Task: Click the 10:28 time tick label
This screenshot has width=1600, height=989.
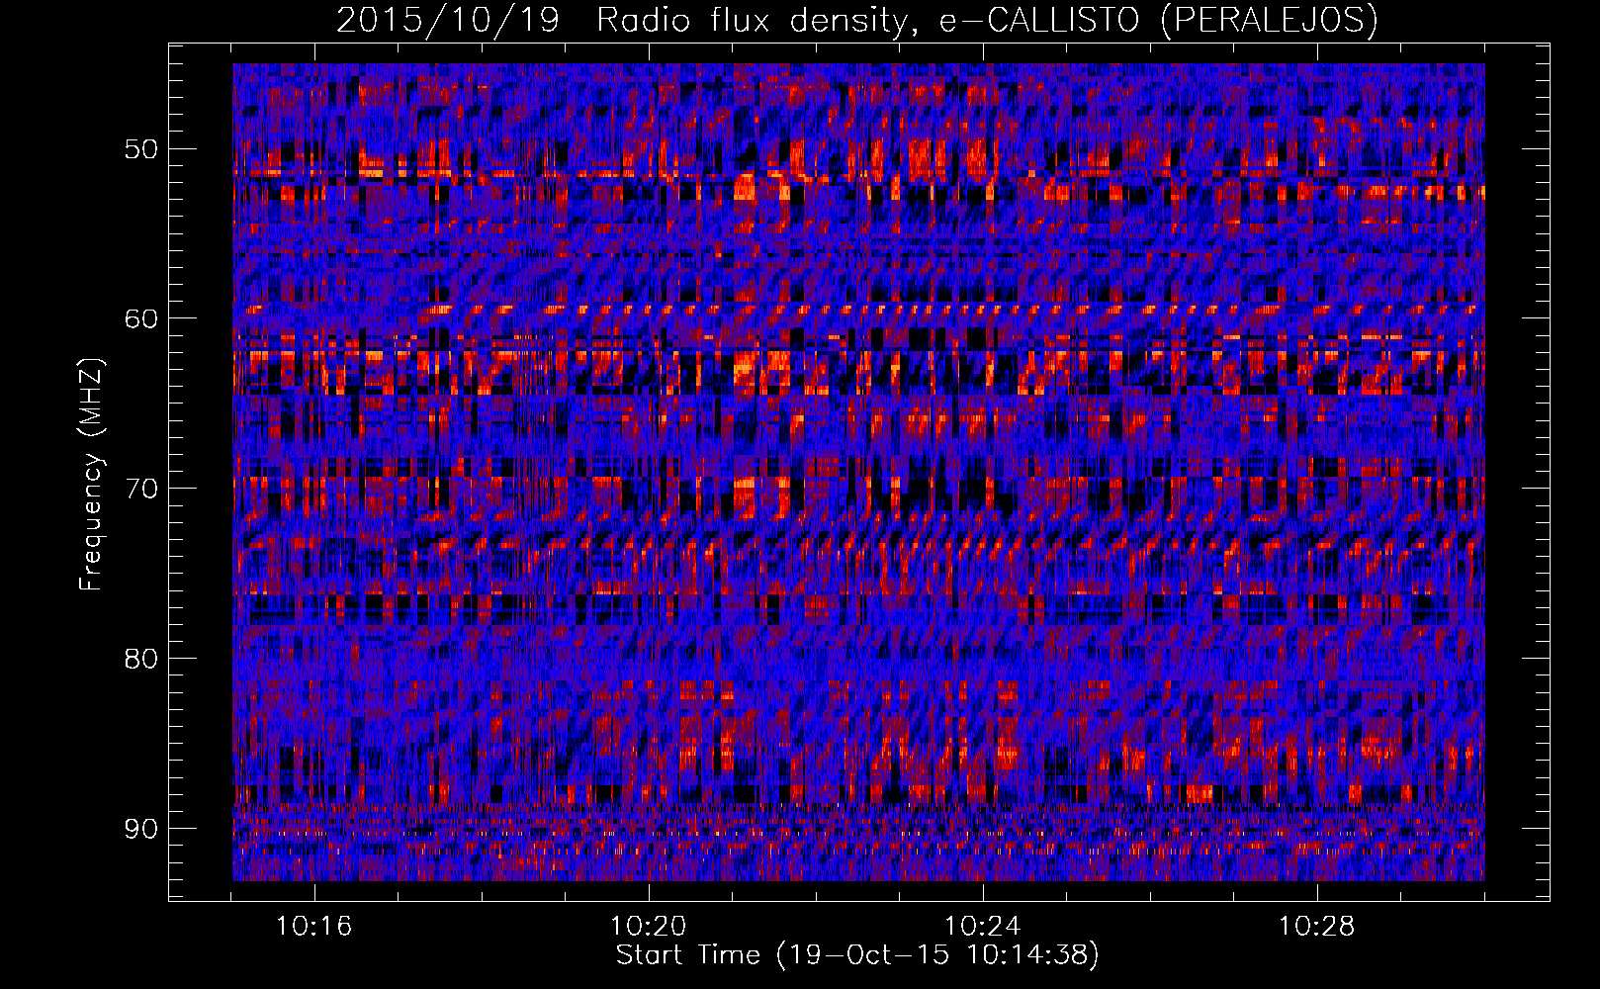Action: pos(1317,927)
